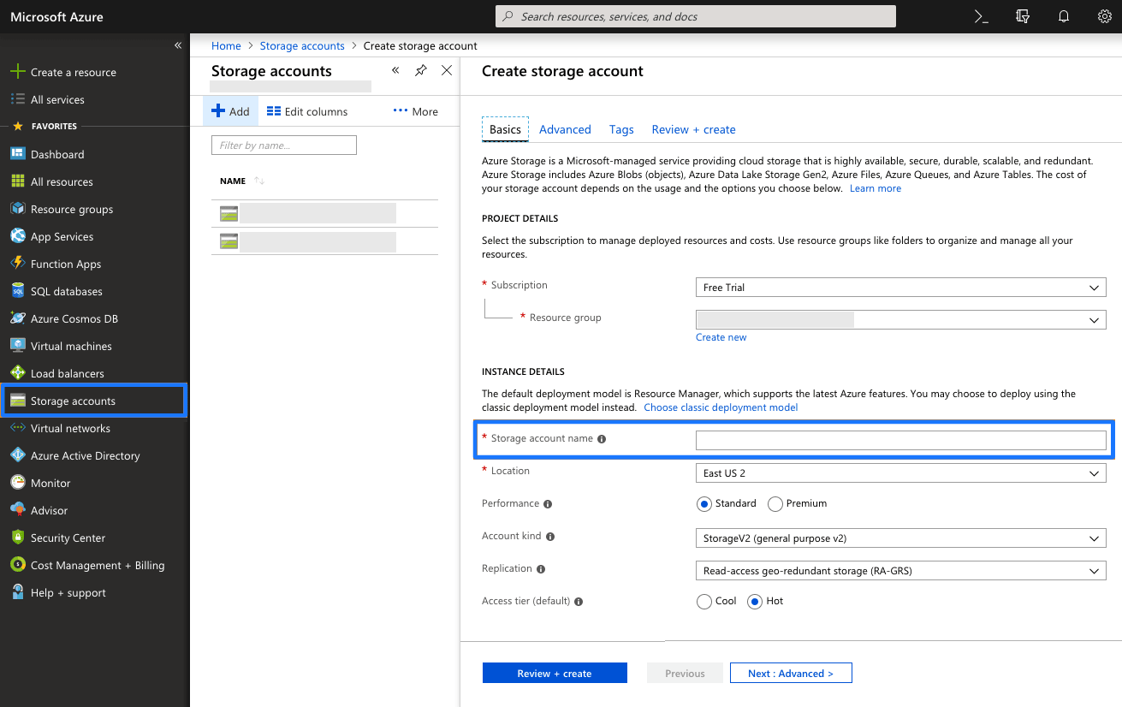The image size is (1122, 707).
Task: Set the default access tier to Cool
Action: pyautogui.click(x=704, y=601)
